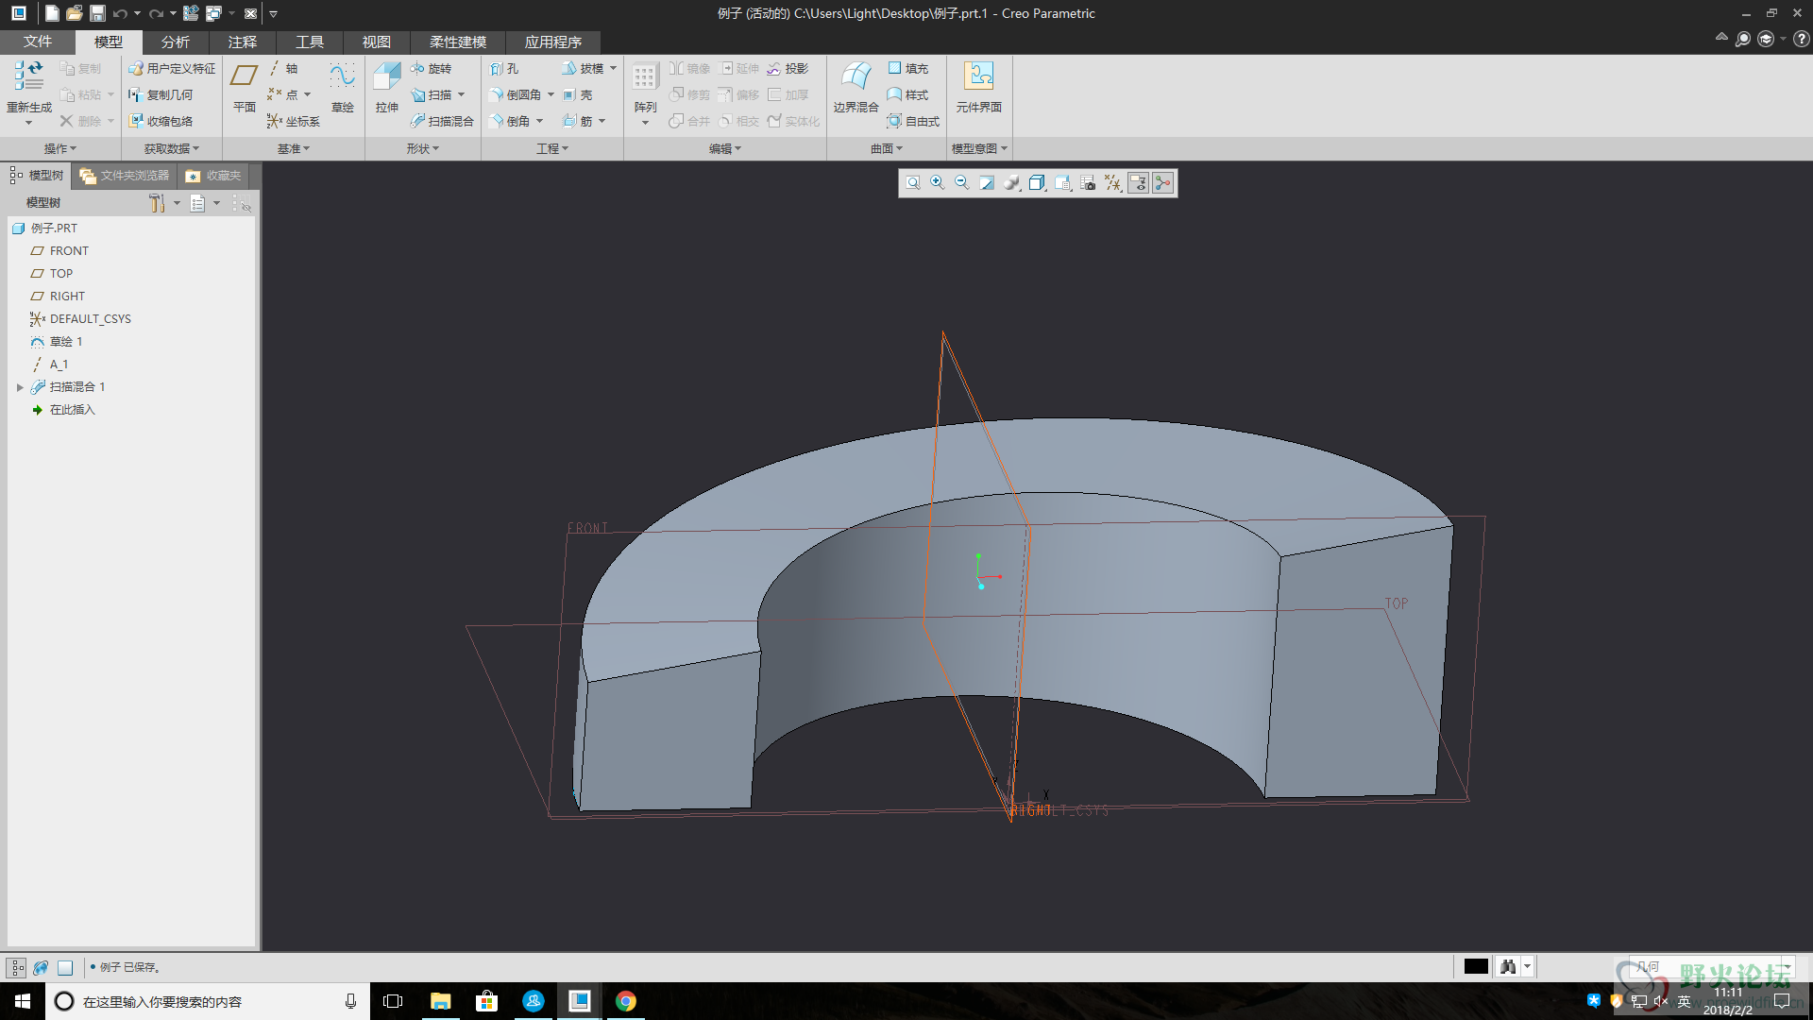Open the Datum (基准) group dropdown
This screenshot has width=1813, height=1020.
tap(294, 148)
